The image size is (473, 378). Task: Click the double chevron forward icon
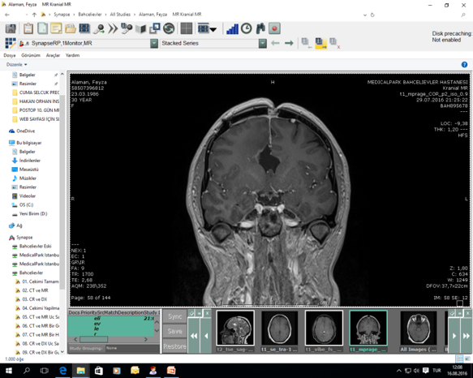click(x=113, y=29)
